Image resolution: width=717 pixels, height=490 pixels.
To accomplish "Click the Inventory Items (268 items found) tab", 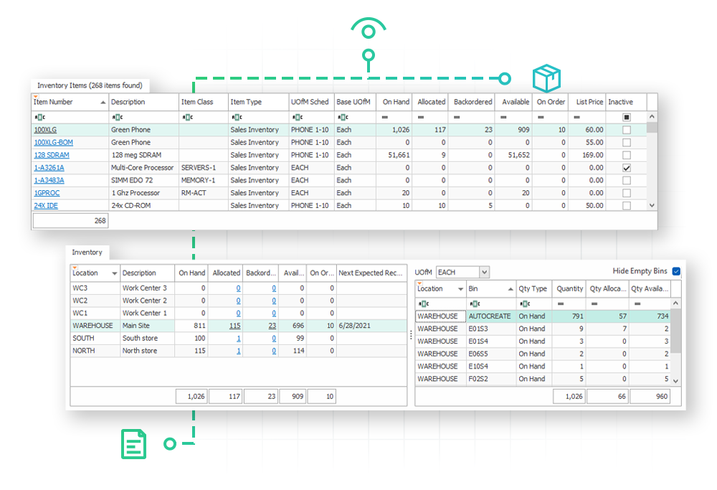I will click(88, 85).
